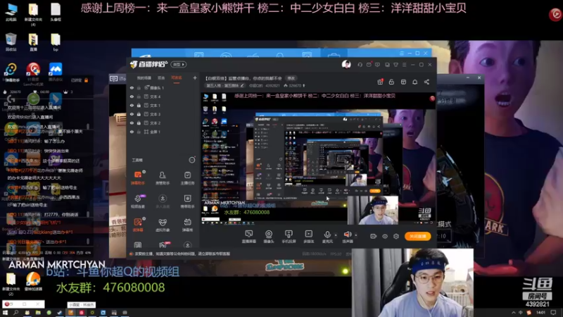Add a 手机投屏 phone mirroring source
This screenshot has height=317, width=563.
point(289,237)
